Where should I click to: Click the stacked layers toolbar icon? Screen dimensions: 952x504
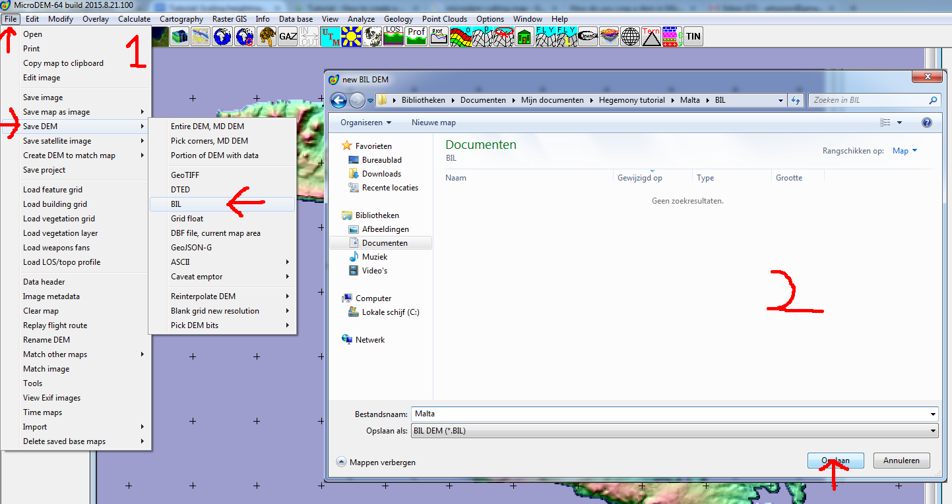pyautogui.click(x=609, y=36)
